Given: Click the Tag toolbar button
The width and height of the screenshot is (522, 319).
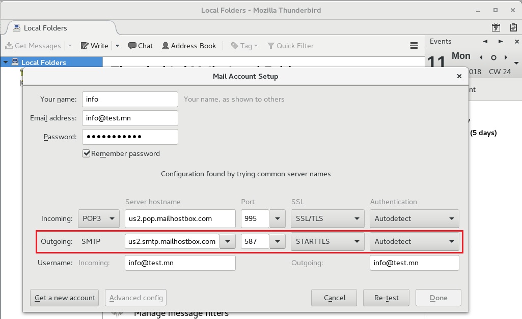Looking at the screenshot, I should (244, 46).
